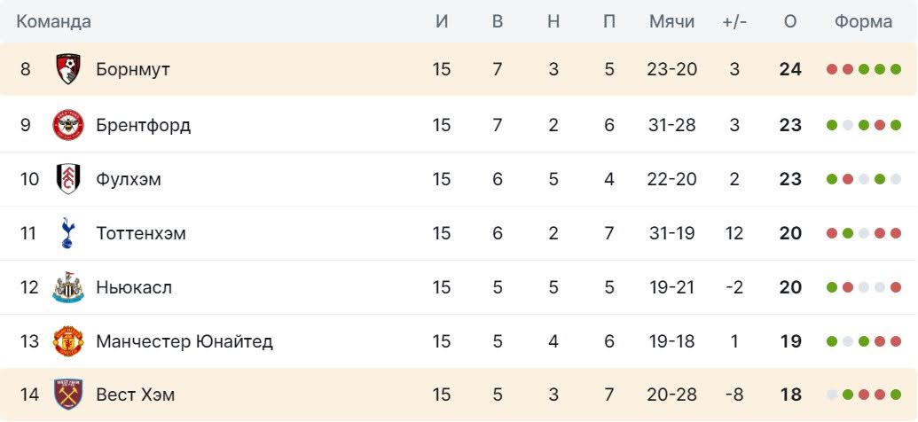The height and width of the screenshot is (422, 918).
Task: Click the Bournemouth club crest
Action: coord(68,69)
